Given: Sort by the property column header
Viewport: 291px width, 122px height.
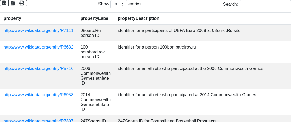Looking at the screenshot, I should [13, 18].
